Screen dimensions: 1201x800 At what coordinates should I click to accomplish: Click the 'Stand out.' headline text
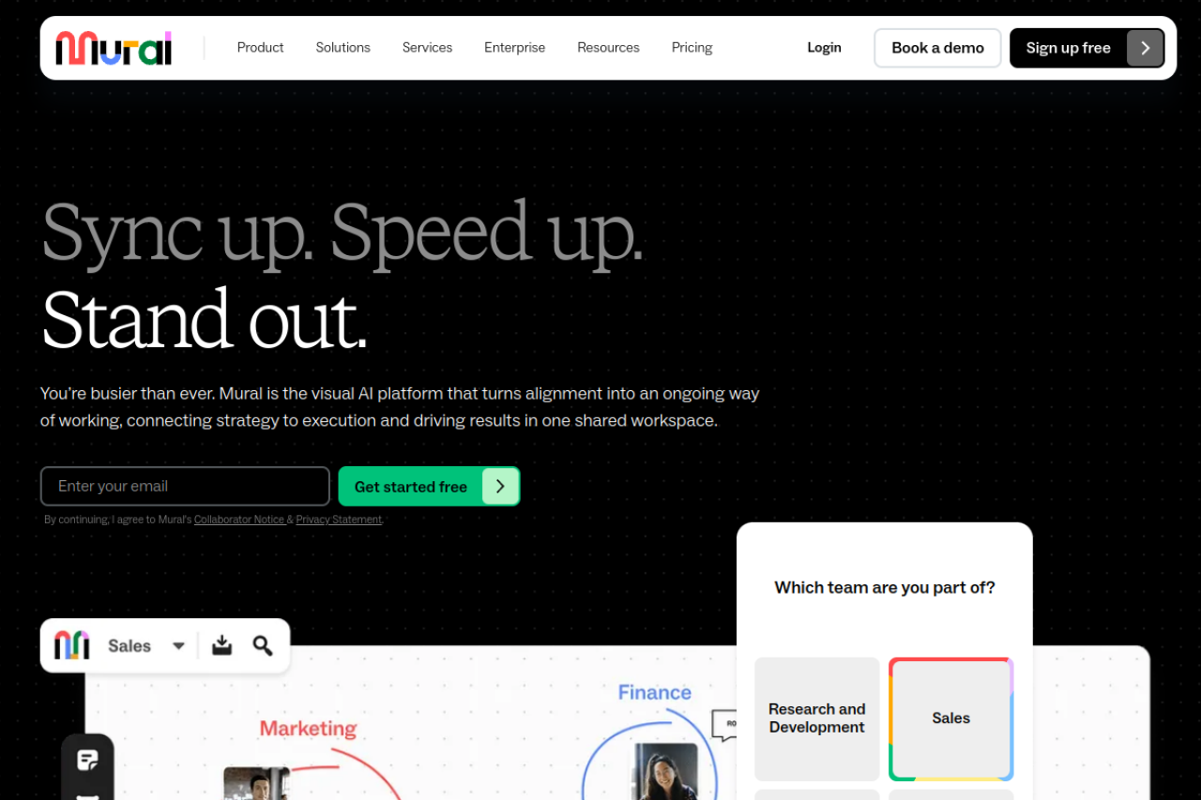[x=205, y=320]
